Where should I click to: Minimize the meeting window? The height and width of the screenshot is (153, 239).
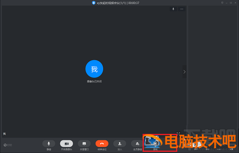coord(227,3)
